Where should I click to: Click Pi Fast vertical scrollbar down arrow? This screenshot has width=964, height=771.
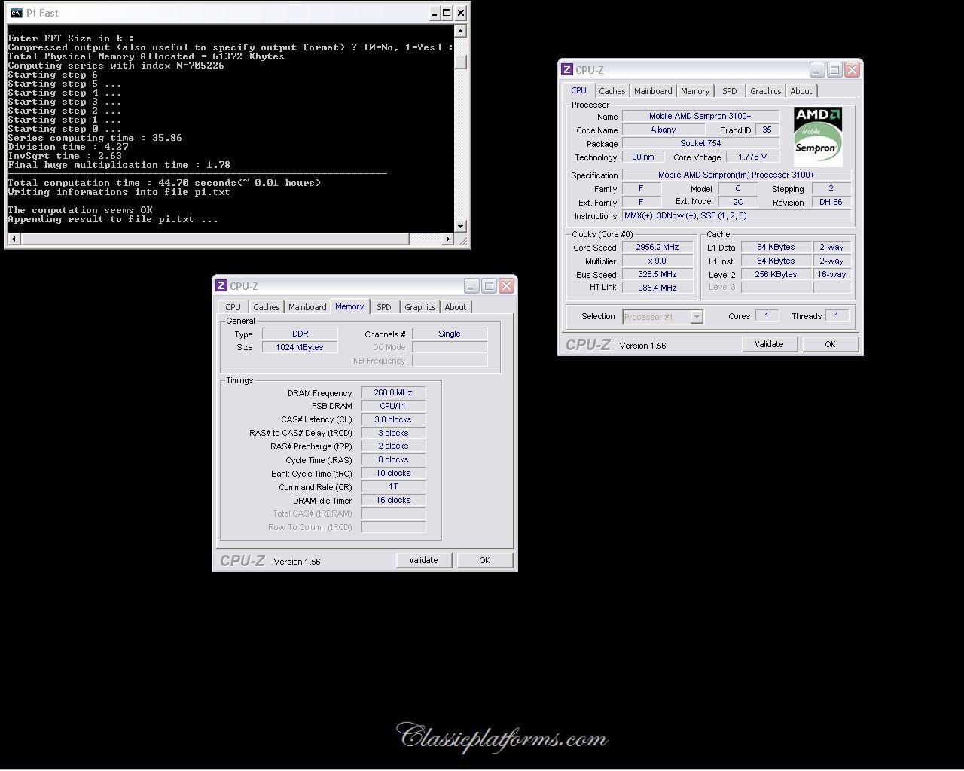click(461, 226)
